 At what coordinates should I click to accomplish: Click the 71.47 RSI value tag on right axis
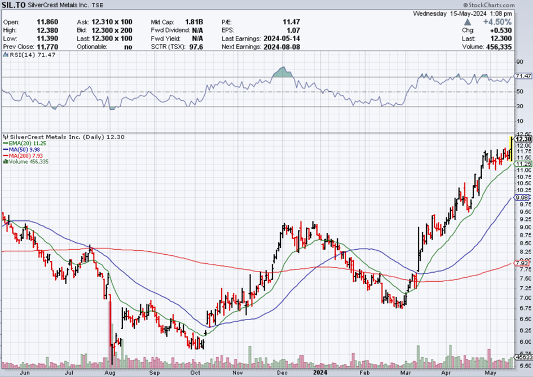[523, 76]
